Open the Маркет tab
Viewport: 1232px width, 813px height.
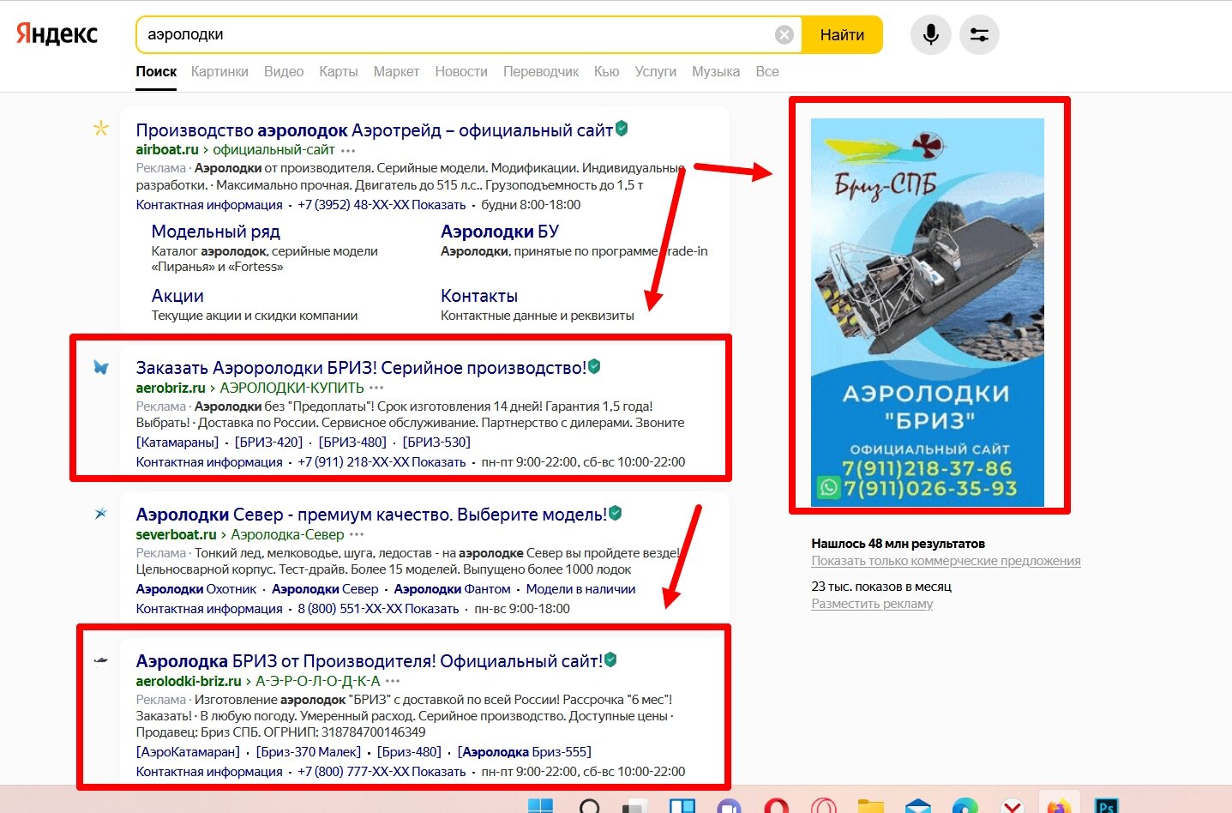pos(396,72)
